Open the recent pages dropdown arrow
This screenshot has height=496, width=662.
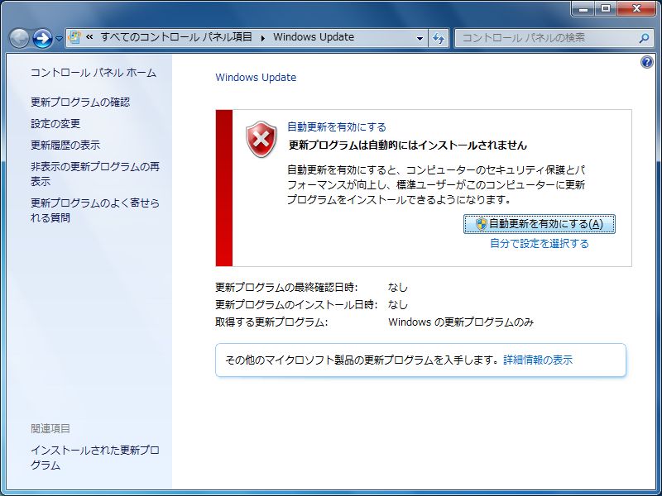59,39
